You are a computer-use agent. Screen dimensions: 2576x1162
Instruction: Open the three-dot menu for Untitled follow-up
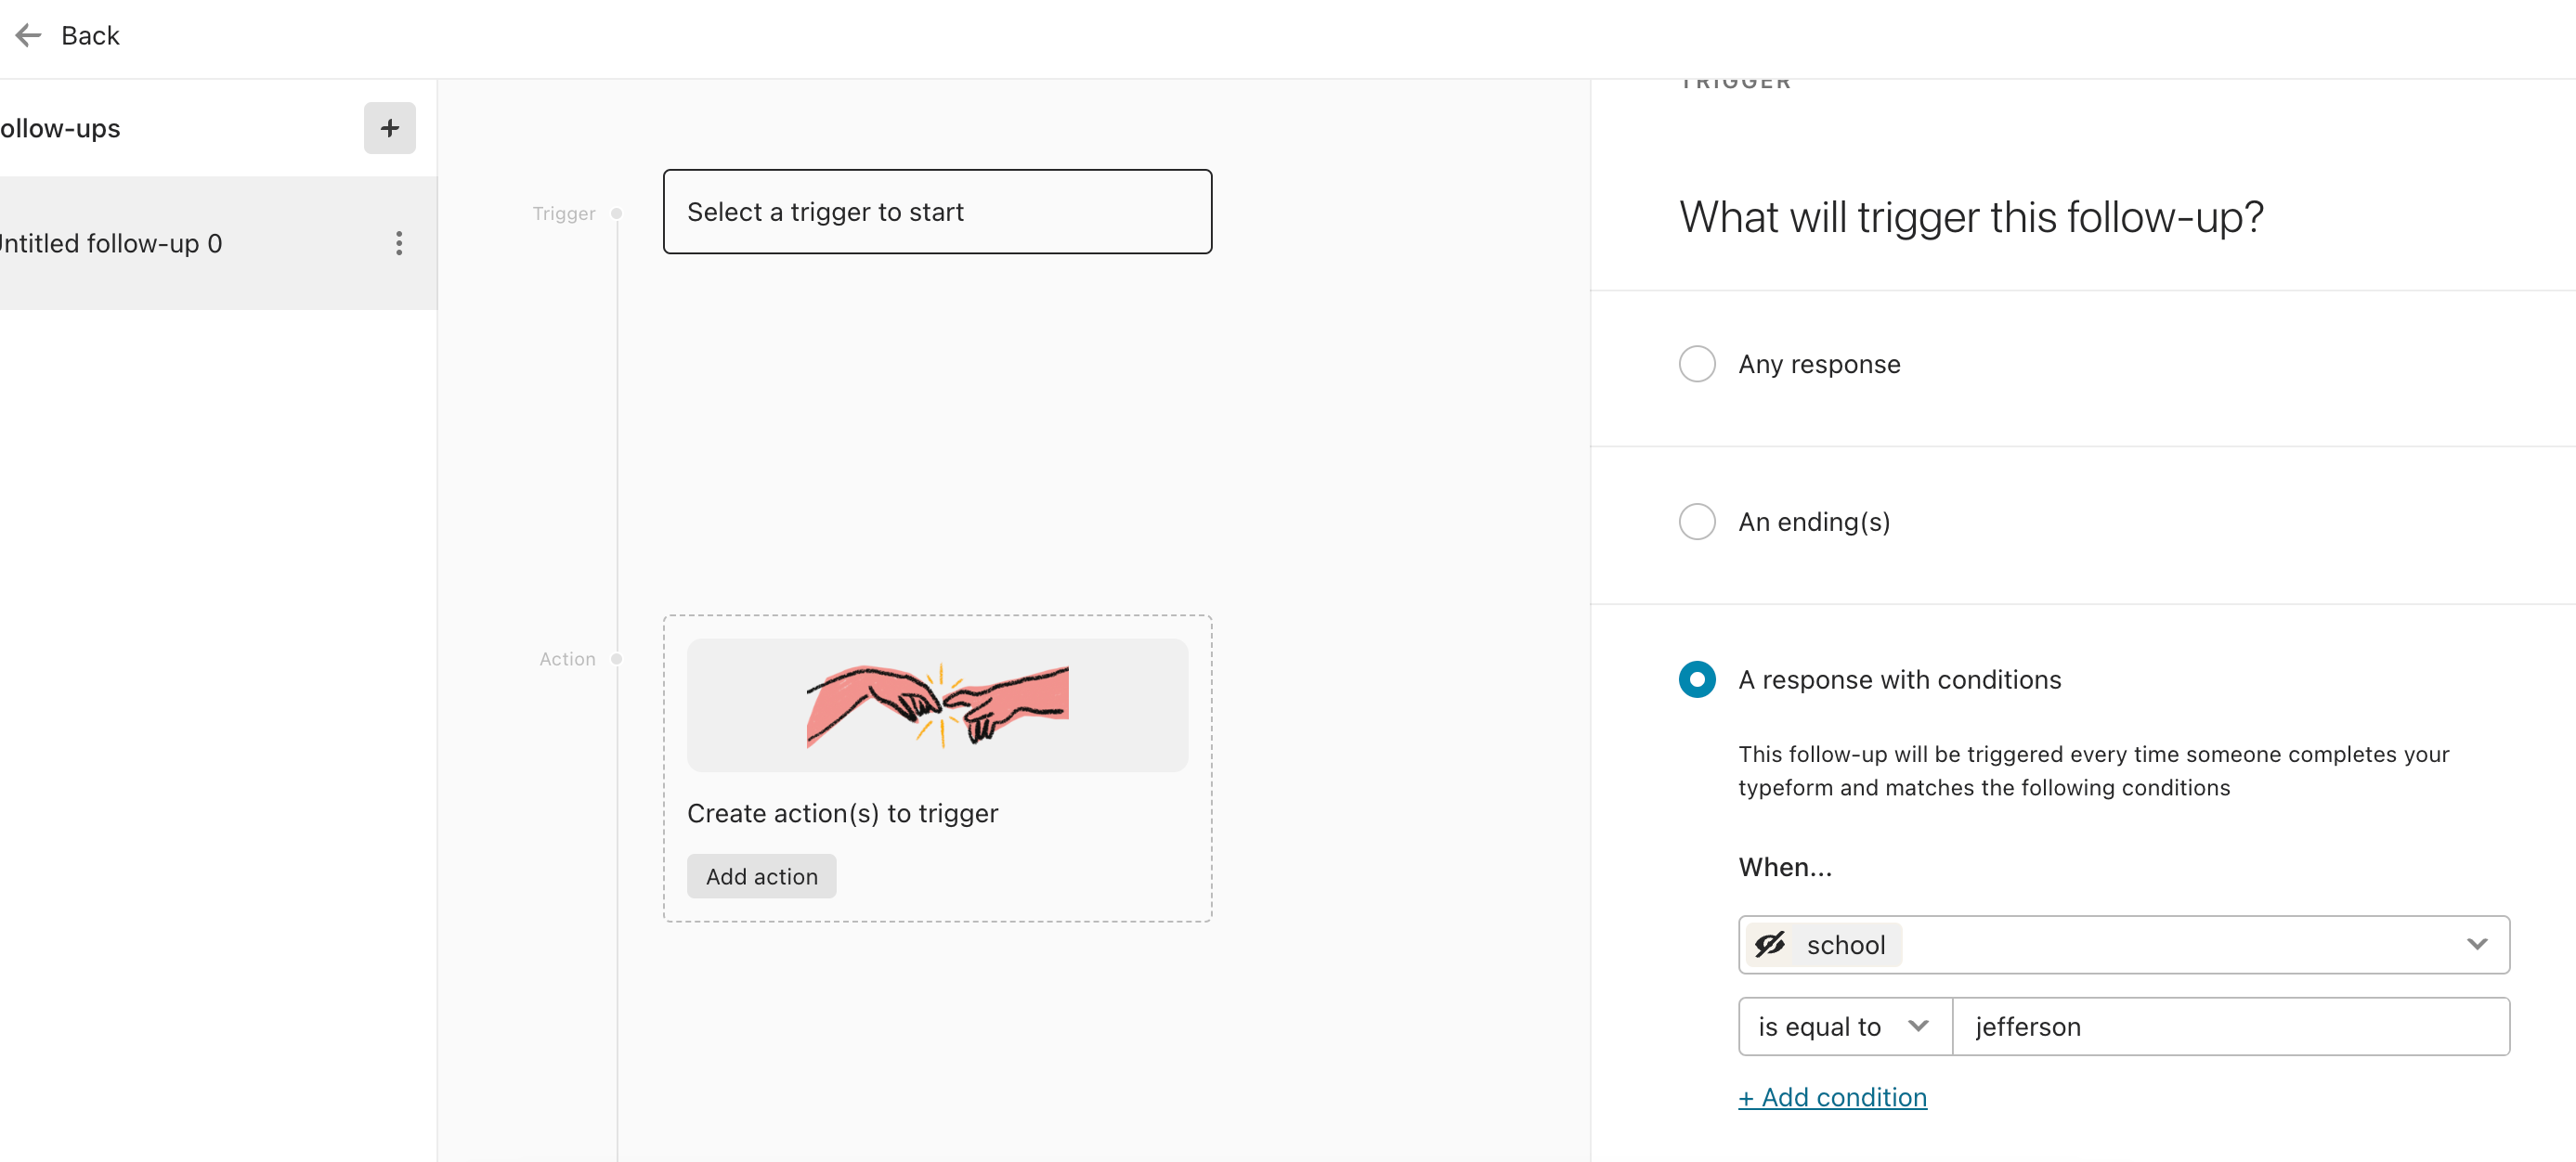(x=399, y=243)
